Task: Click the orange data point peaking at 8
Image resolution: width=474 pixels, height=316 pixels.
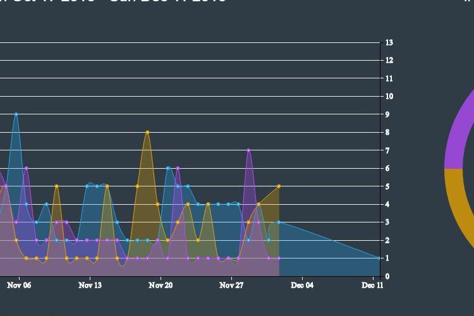Action: coord(147,132)
